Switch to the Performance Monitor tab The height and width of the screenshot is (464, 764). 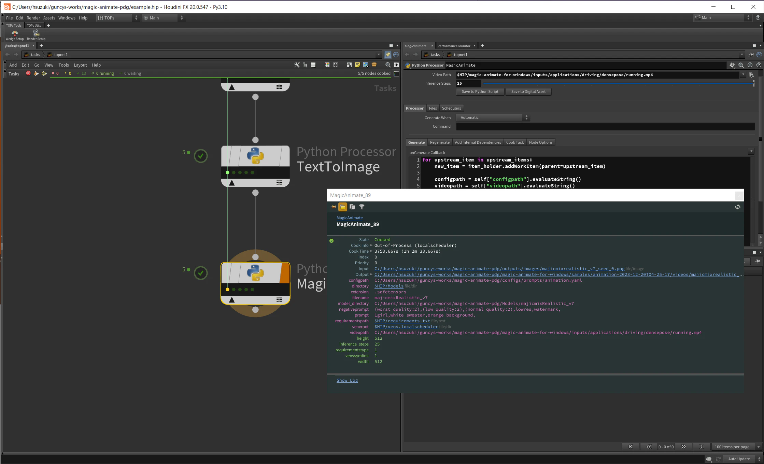click(454, 46)
